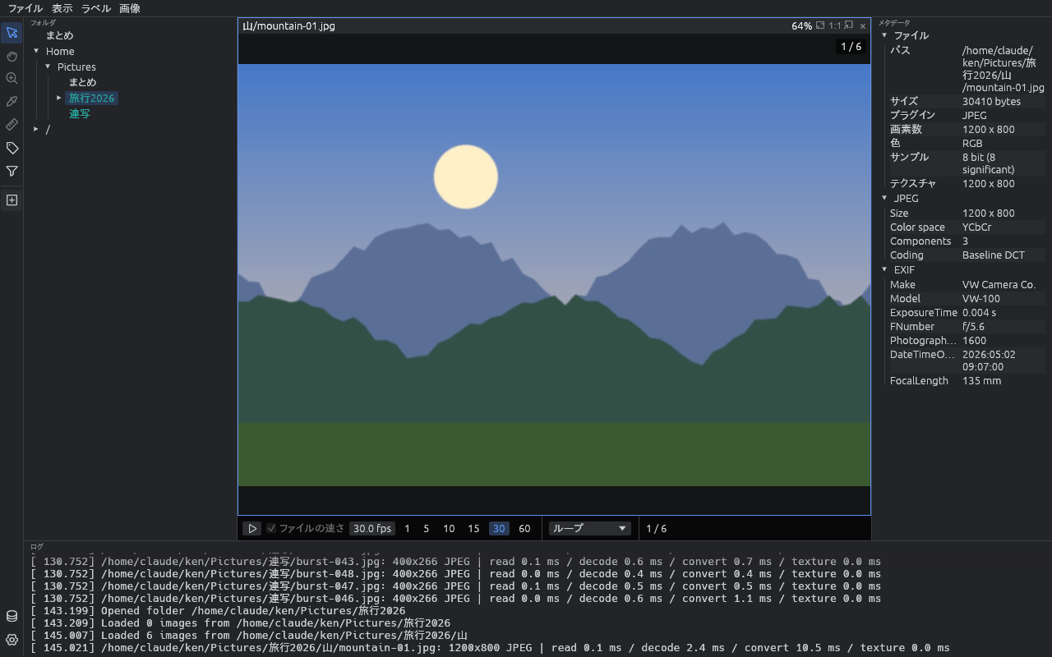Set playback speed to 1 fps
Viewport: 1052px width, 657px height.
(407, 529)
